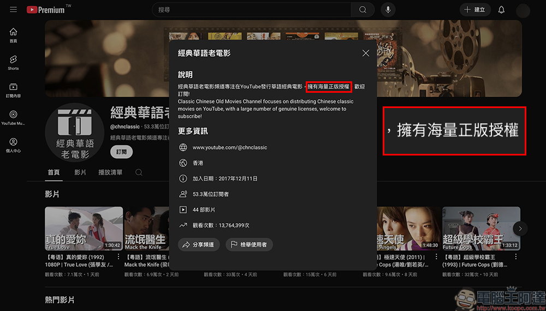Open YouTube Music in the sidebar

[13, 118]
